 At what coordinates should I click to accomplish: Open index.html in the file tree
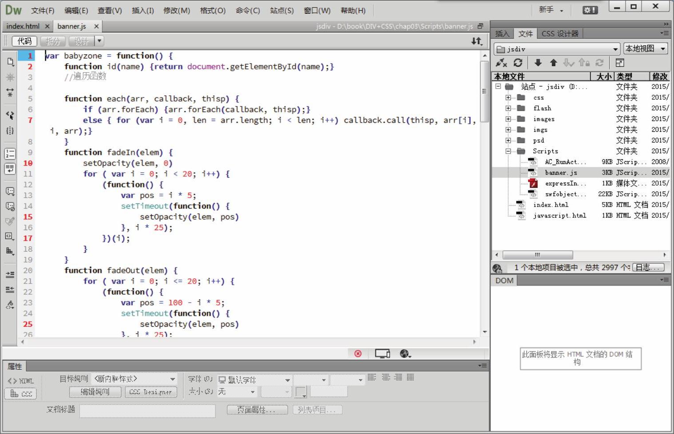tap(550, 205)
